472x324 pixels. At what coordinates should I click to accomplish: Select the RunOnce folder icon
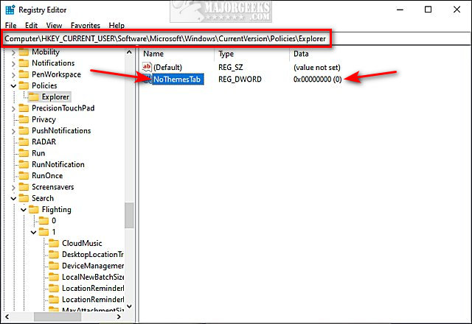(x=24, y=175)
